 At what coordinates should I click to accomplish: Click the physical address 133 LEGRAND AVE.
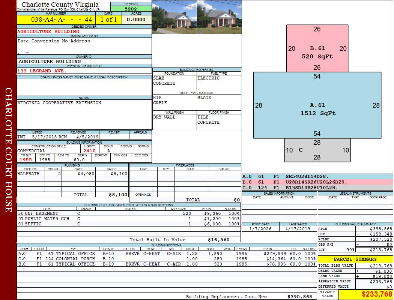(x=42, y=70)
